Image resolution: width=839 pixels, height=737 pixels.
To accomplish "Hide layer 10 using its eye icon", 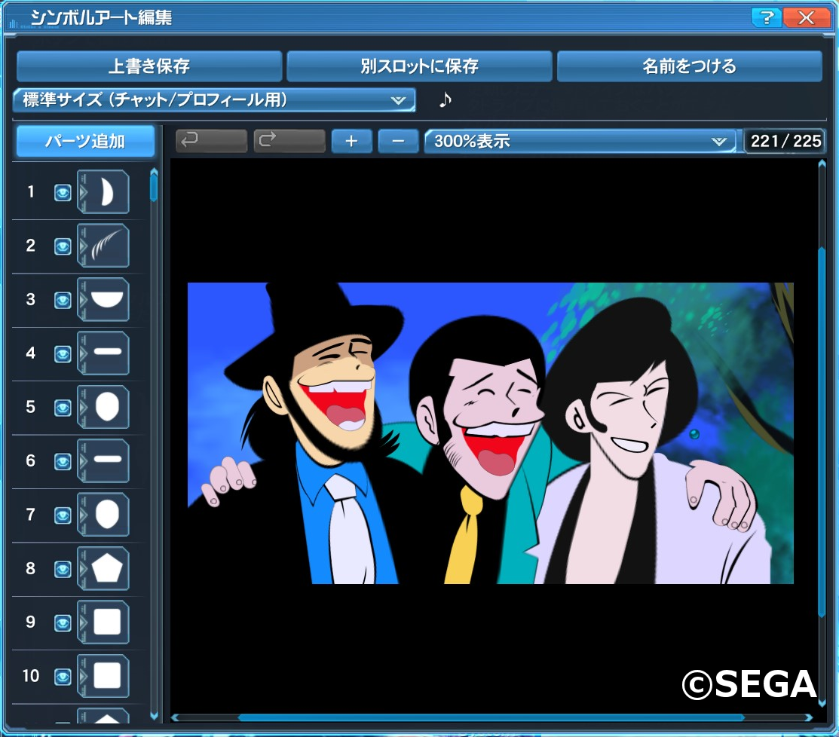I will coord(63,677).
